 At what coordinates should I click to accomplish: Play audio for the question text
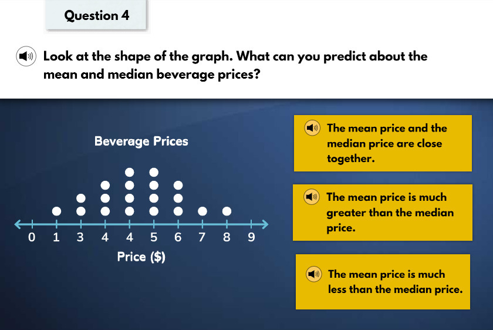coord(26,56)
